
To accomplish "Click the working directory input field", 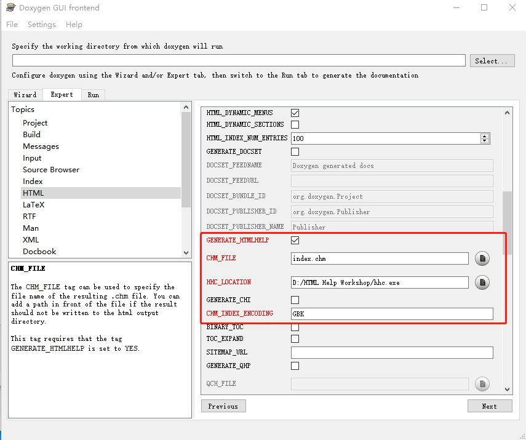I will click(239, 60).
